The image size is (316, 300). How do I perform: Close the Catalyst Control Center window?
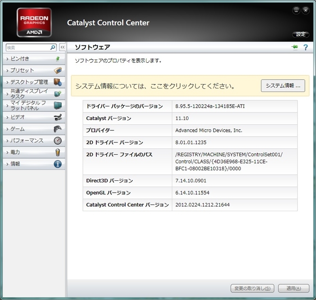(305, 10)
